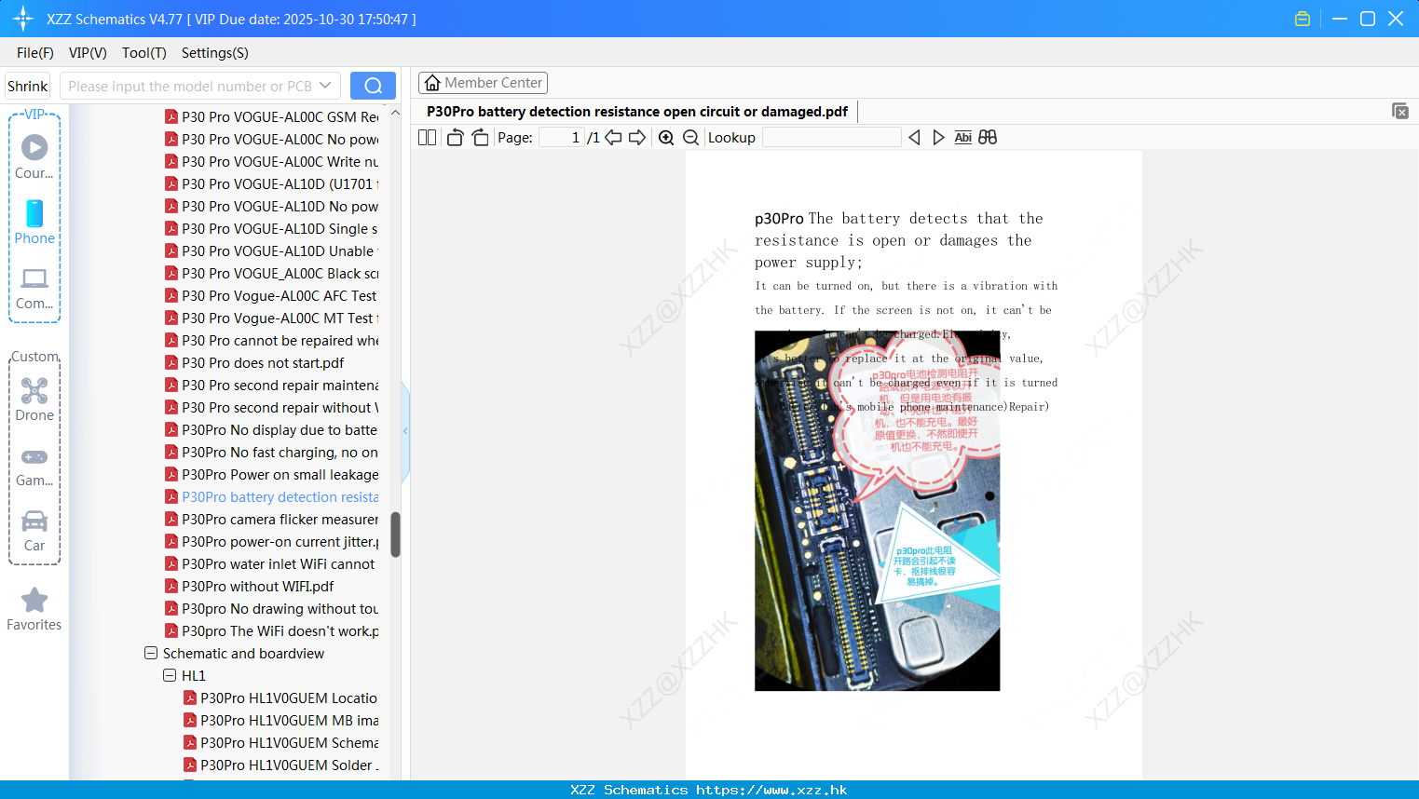Image resolution: width=1419 pixels, height=799 pixels.
Task: Open Member Center home button
Action: (x=483, y=83)
